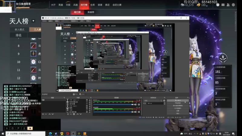Toggle visibility of 图像 source
The width and height of the screenshot is (242, 136).
(87, 108)
